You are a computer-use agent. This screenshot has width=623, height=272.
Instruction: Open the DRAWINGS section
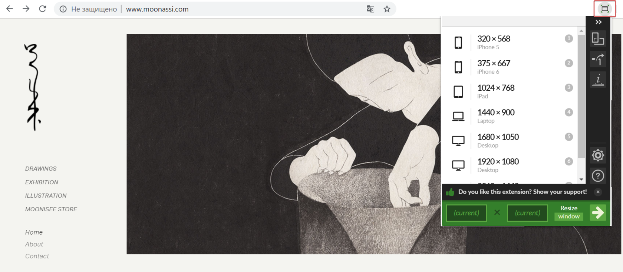(x=41, y=169)
